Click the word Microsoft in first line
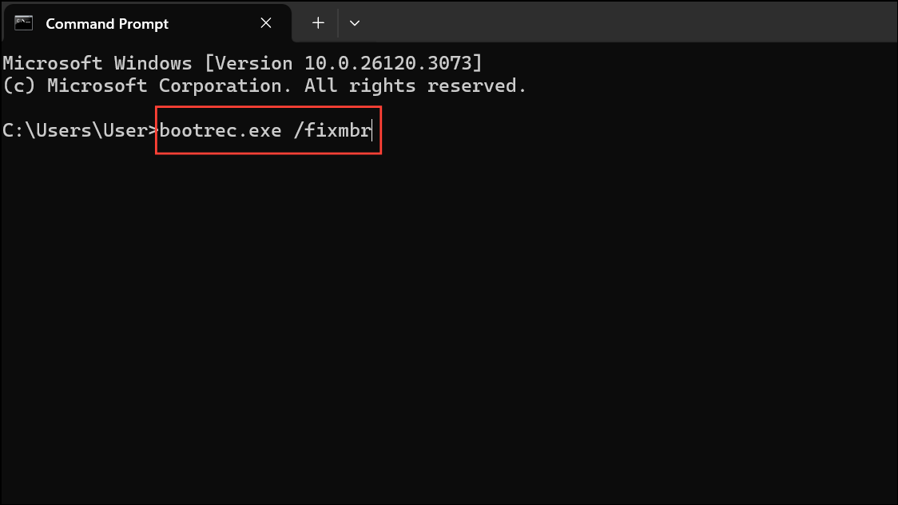This screenshot has width=898, height=505. (x=53, y=63)
